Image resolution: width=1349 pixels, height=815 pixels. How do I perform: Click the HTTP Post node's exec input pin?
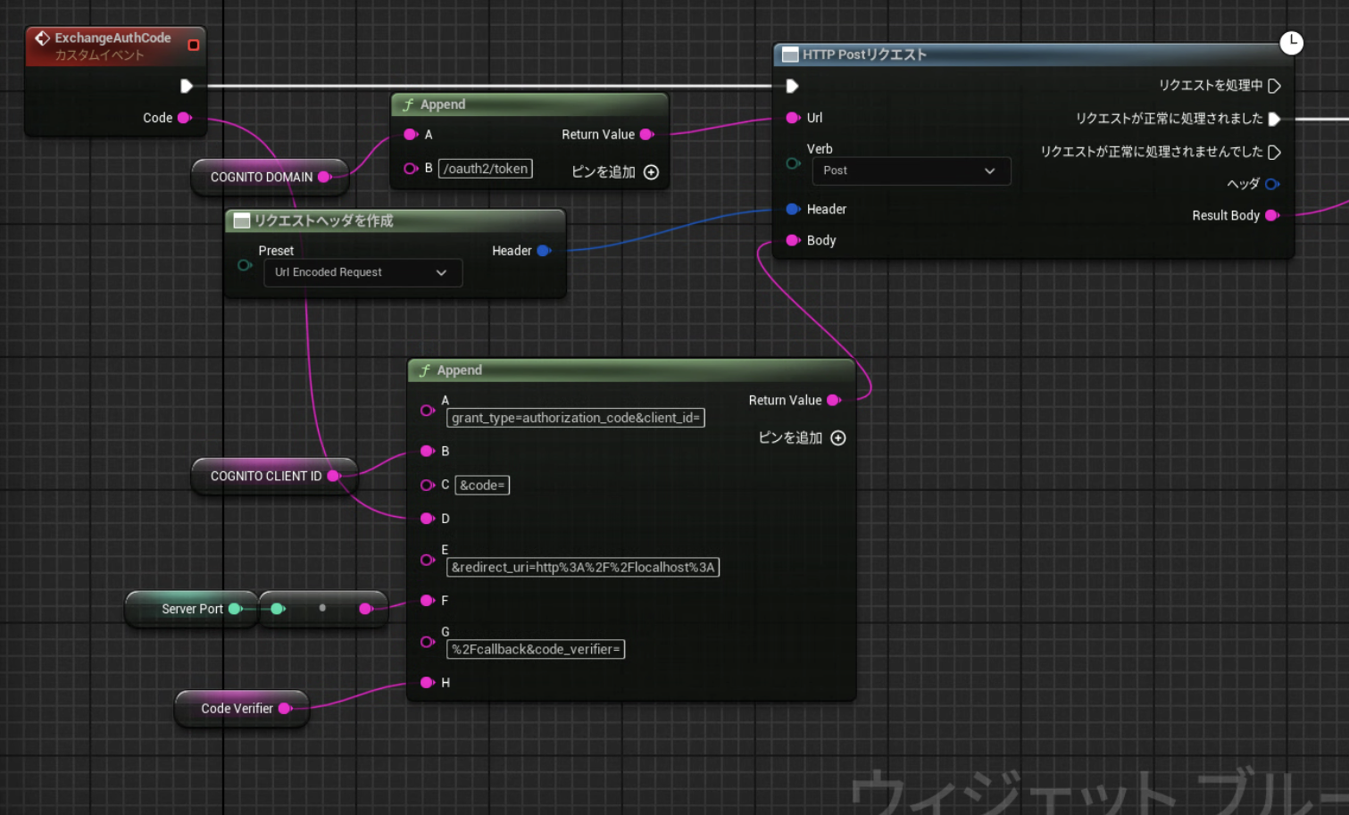(792, 86)
